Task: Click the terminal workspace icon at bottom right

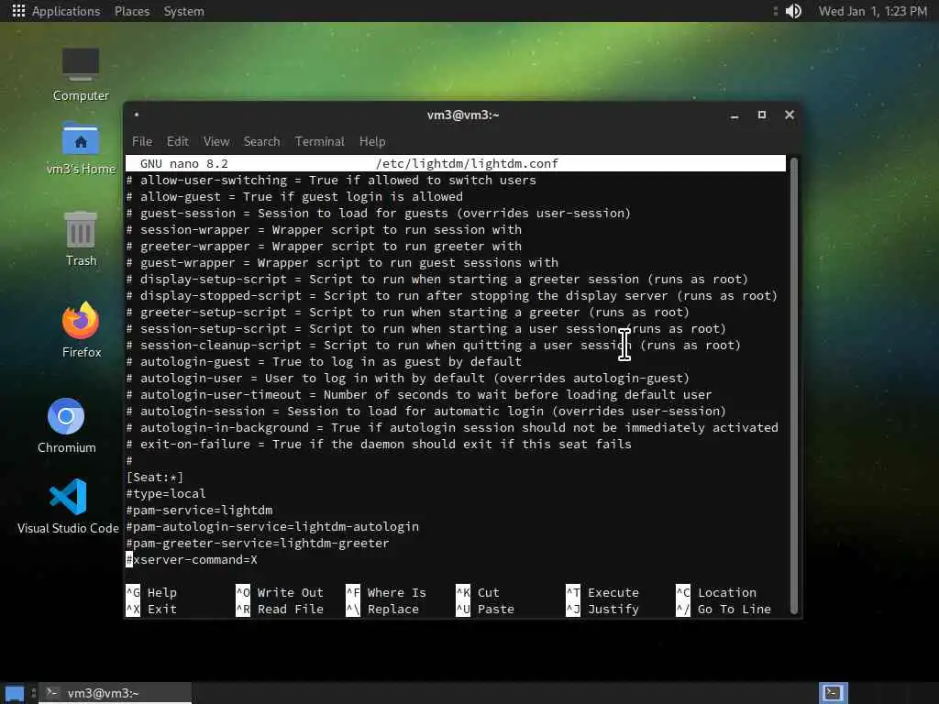Action: click(833, 693)
